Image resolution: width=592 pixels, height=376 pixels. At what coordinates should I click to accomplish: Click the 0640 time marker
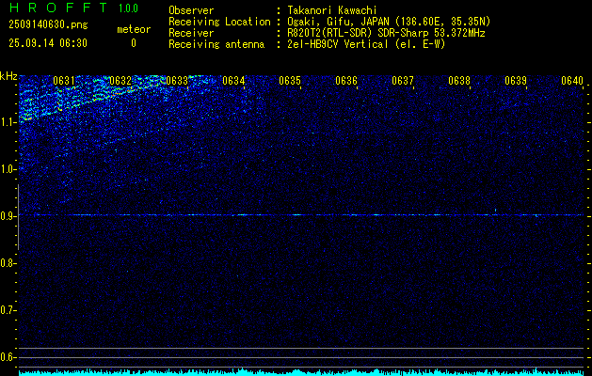point(572,81)
